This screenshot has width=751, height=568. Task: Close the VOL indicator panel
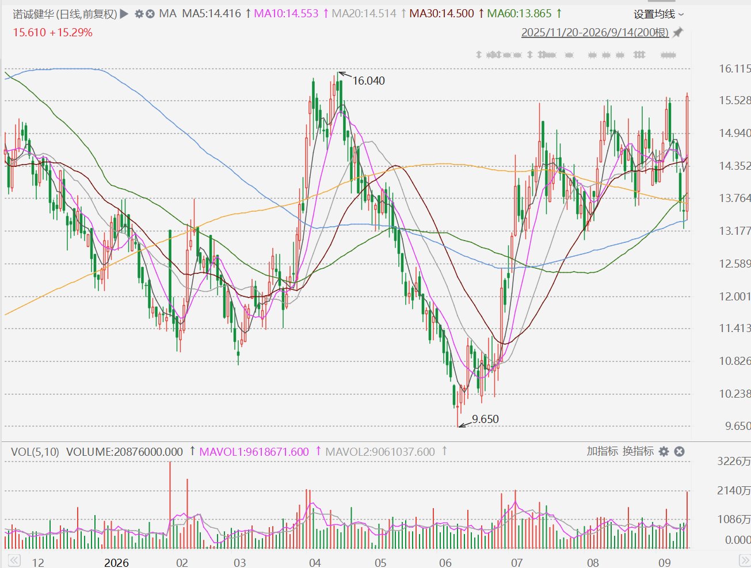click(679, 451)
